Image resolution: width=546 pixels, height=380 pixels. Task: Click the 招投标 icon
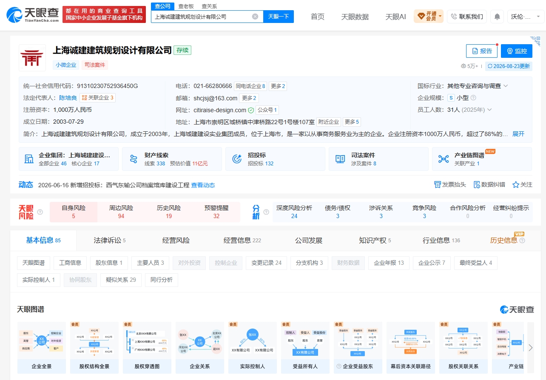tap(237, 159)
